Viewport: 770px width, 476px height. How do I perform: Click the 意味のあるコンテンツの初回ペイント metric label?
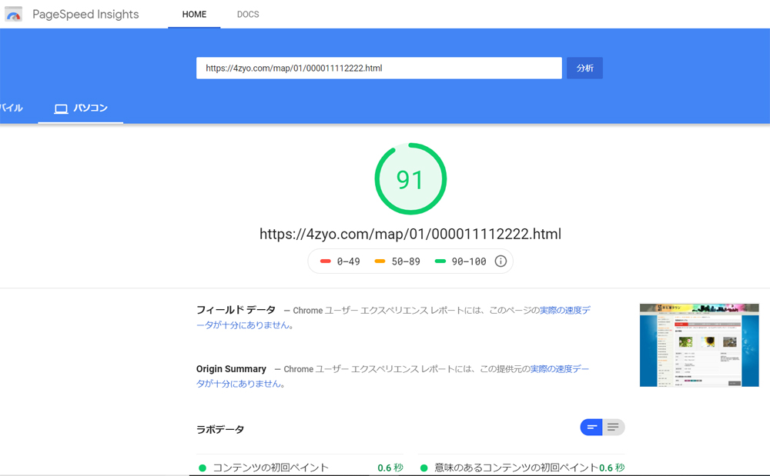point(516,468)
